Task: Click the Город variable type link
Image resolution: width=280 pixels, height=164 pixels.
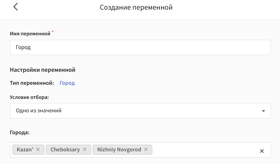Action: click(67, 83)
